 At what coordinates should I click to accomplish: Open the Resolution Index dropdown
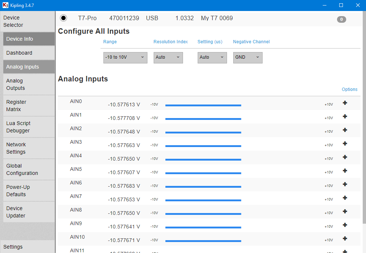(x=168, y=58)
